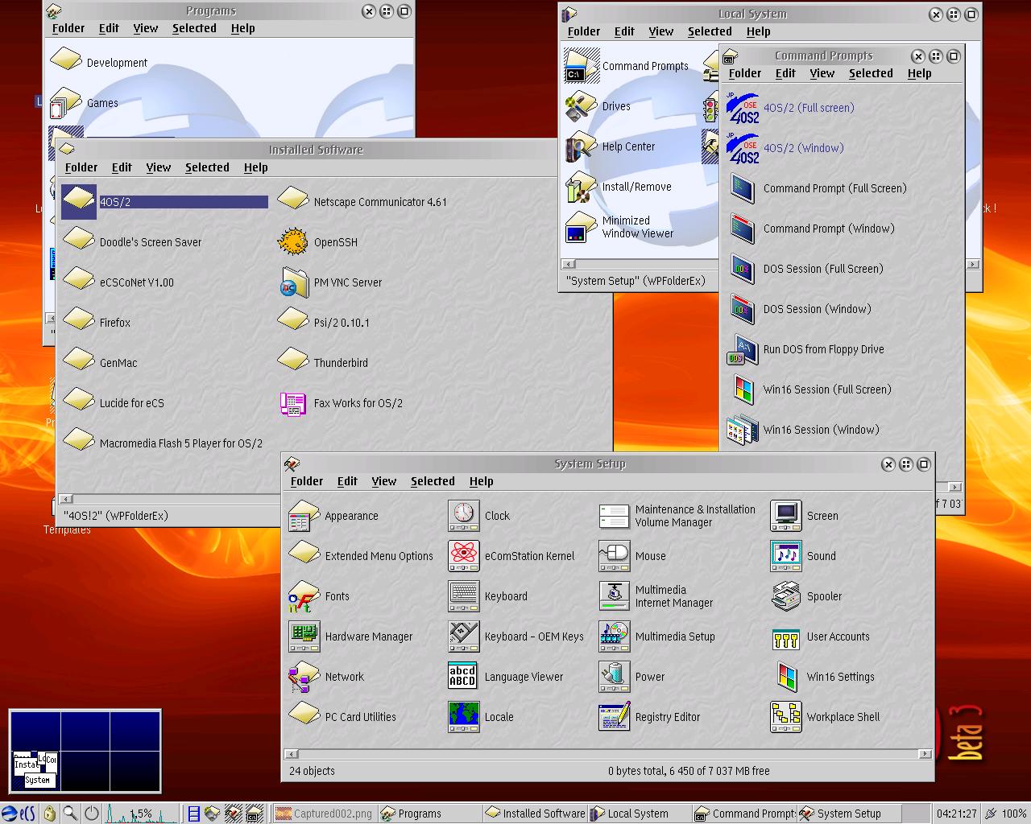Open the Language Viewer icon

coord(464,677)
